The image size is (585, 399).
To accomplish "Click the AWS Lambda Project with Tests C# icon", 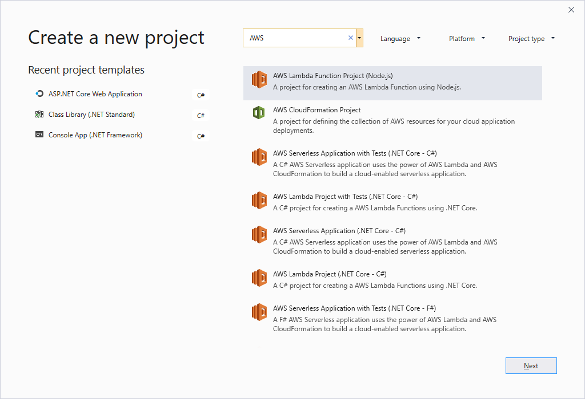I will [x=259, y=201].
